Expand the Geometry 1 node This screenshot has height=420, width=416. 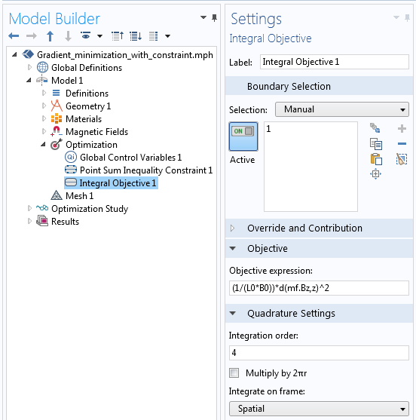pos(44,106)
